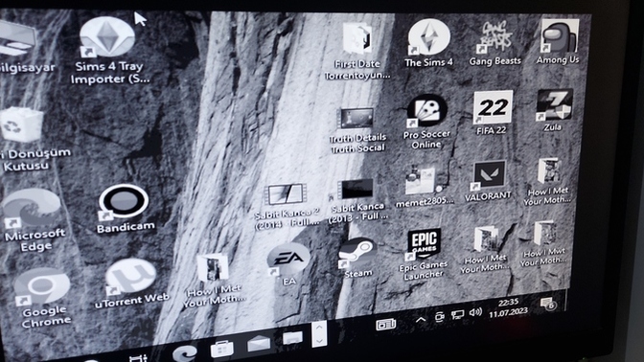
Task: Open the volume control tray icon
Action: tap(475, 312)
